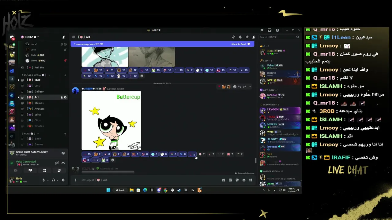Open Fahad's profile in member list

point(280,67)
